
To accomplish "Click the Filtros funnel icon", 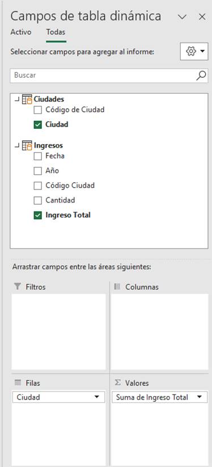I will tap(18, 287).
